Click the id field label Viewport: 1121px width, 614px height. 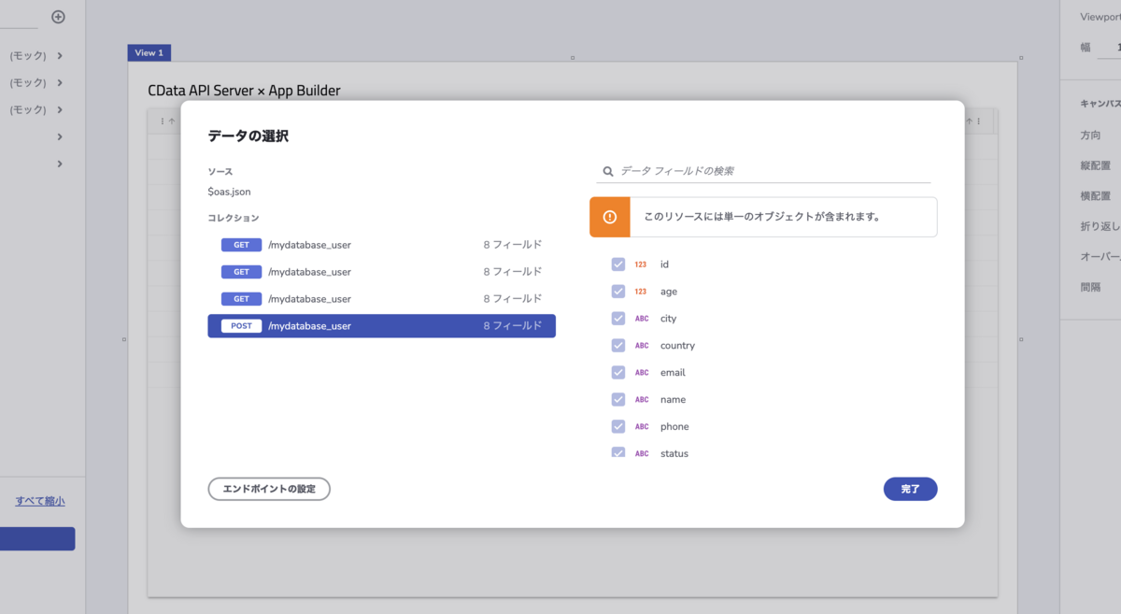664,264
